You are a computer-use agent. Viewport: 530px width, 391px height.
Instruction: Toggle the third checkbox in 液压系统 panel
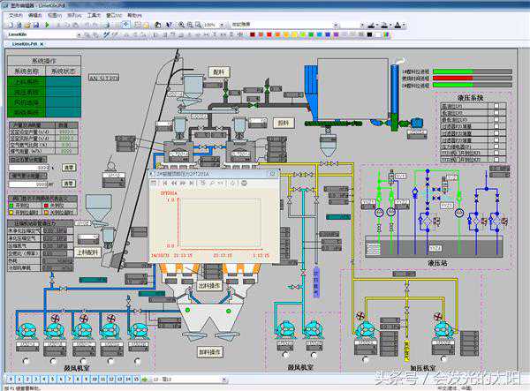click(498, 120)
